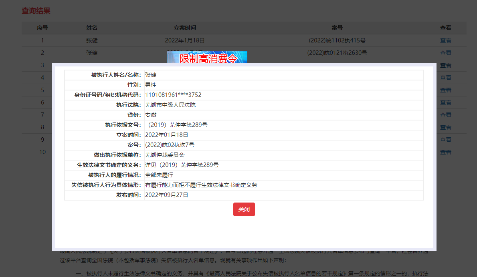Click the court name 芜湖市中级人民法院

170,105
